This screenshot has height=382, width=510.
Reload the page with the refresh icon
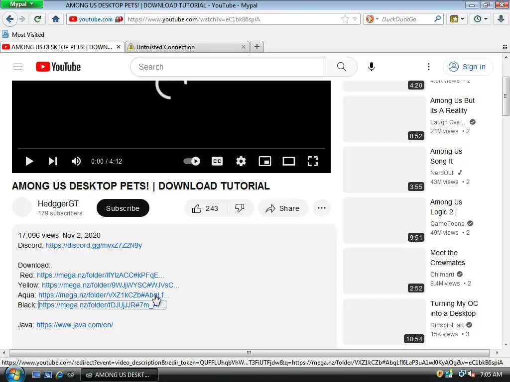point(37,19)
